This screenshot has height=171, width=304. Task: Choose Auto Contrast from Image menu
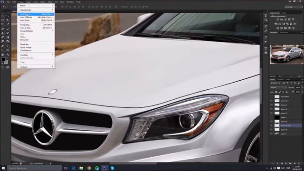(36, 17)
